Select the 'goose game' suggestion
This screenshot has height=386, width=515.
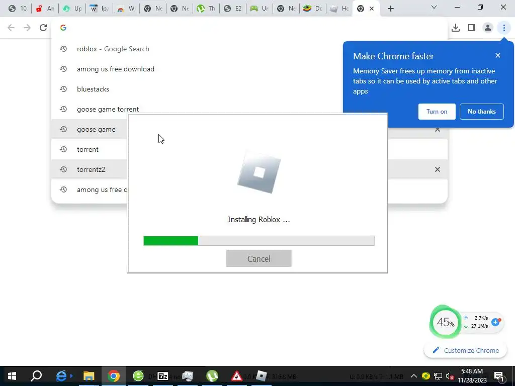pos(89,129)
